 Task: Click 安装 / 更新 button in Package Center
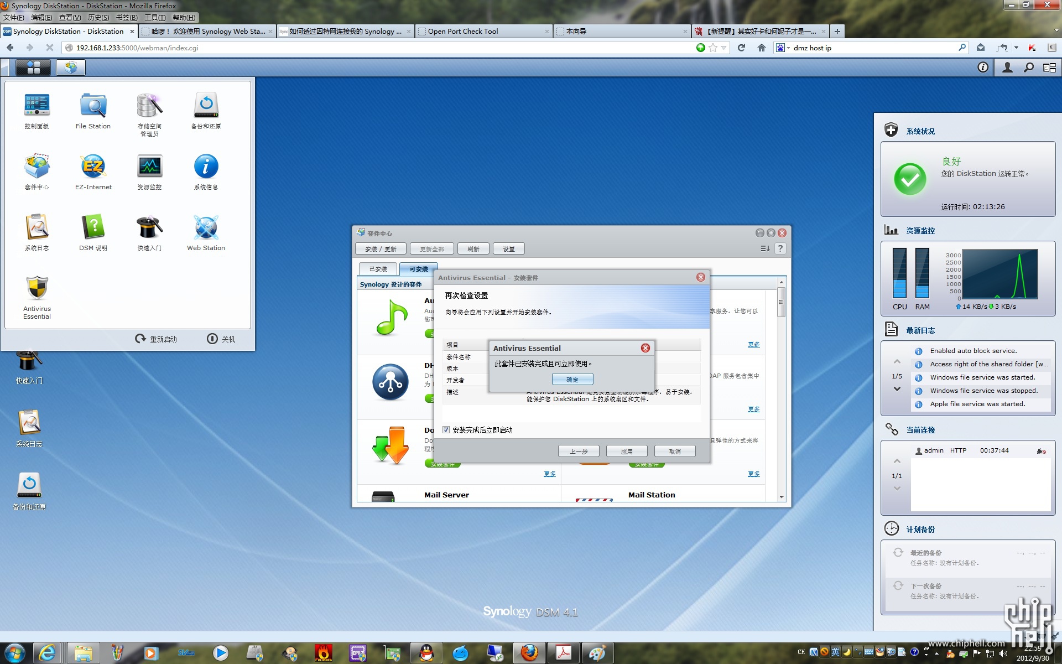point(381,249)
